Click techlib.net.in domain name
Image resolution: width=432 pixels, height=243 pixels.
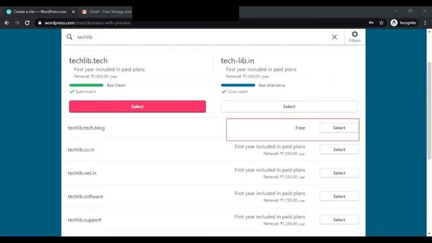(x=82, y=173)
